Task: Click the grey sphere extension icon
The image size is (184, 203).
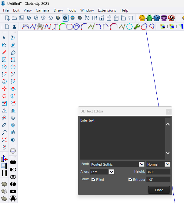Action: point(13,151)
